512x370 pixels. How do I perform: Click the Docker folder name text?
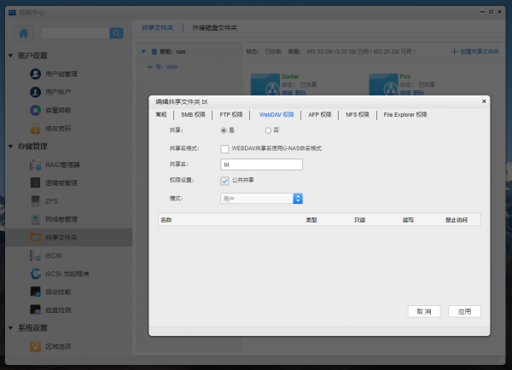coord(290,77)
